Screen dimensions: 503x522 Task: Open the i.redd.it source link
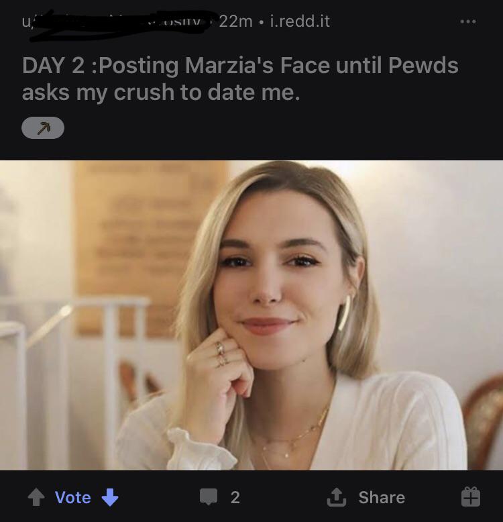[x=299, y=21]
